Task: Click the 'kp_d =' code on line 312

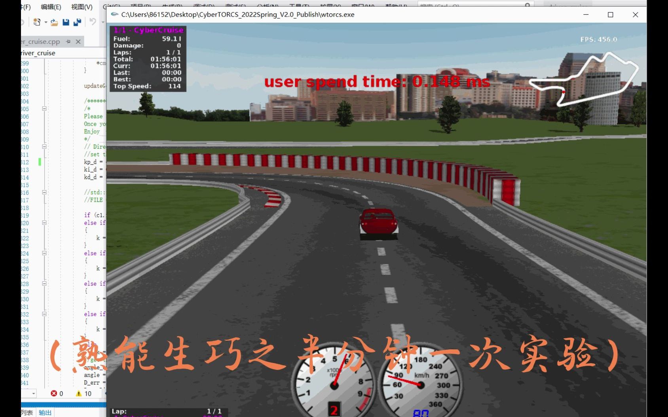Action: [93, 162]
